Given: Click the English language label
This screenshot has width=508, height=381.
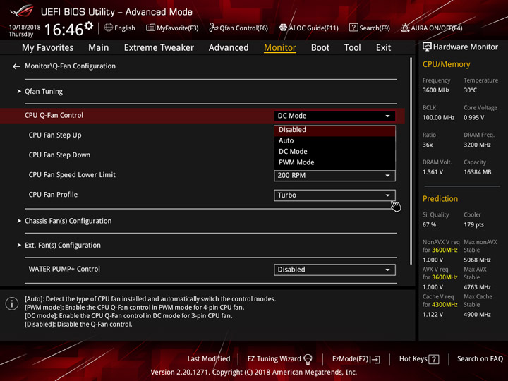Looking at the screenshot, I should (125, 28).
